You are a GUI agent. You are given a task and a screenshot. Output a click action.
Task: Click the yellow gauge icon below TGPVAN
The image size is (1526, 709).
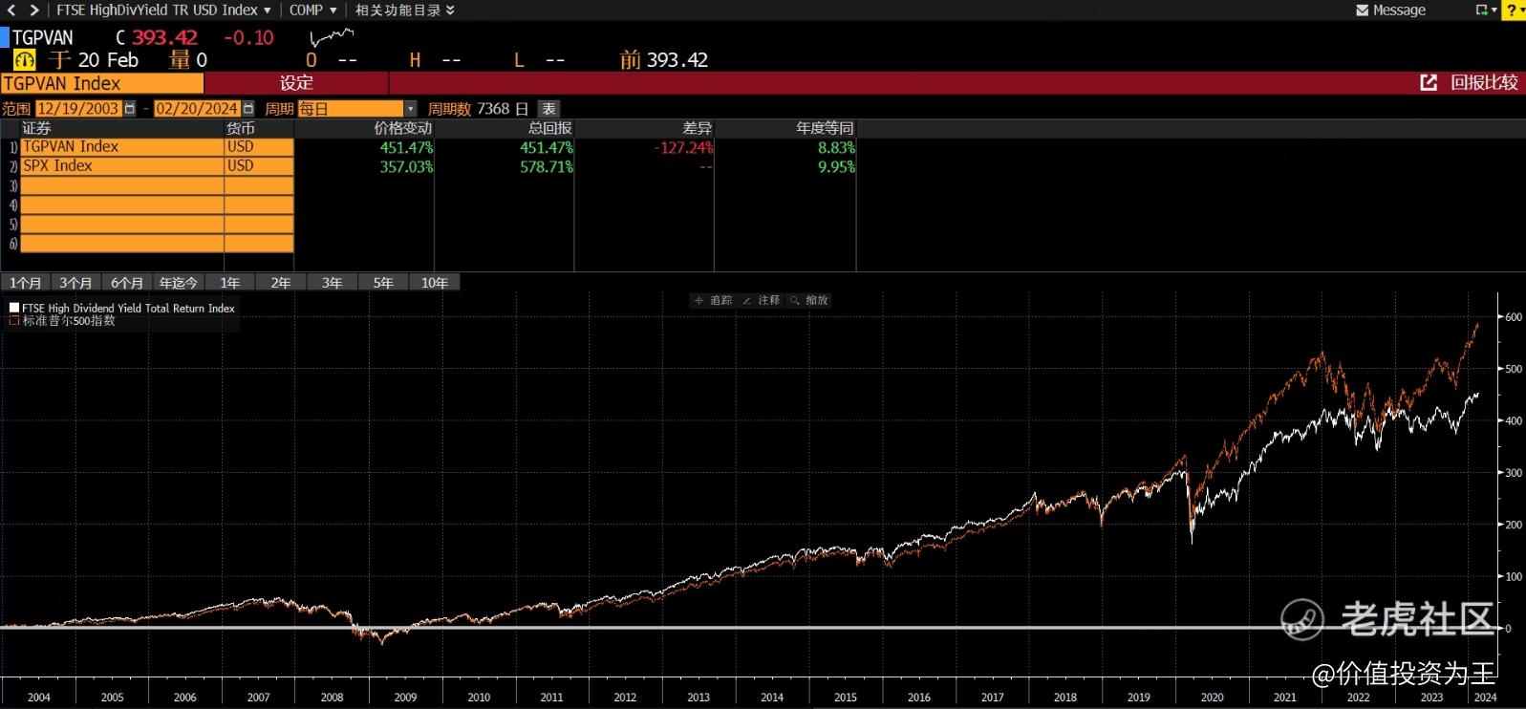24,60
